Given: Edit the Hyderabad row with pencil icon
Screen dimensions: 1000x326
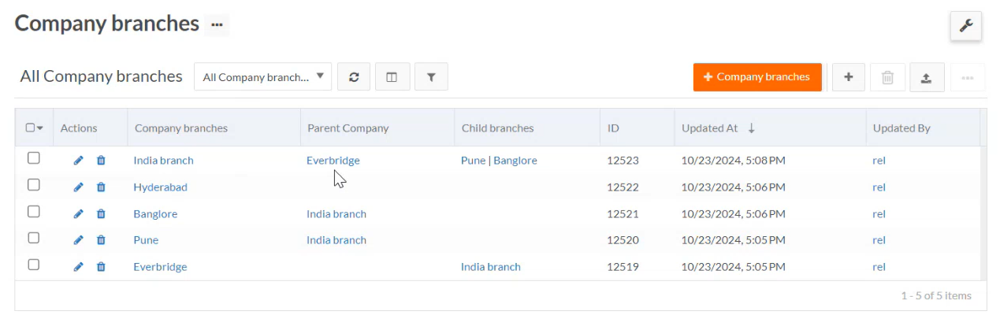Looking at the screenshot, I should 78,187.
